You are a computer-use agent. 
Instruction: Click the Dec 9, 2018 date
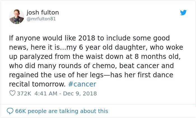tap(80, 93)
